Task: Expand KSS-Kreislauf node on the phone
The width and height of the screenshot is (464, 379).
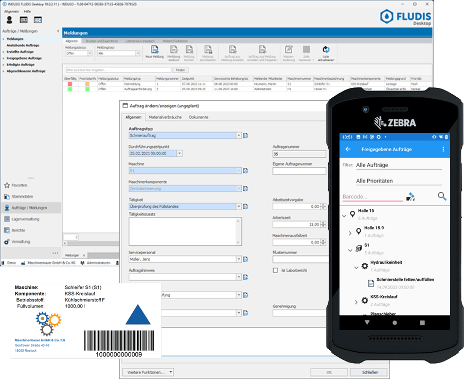Action: point(356,302)
